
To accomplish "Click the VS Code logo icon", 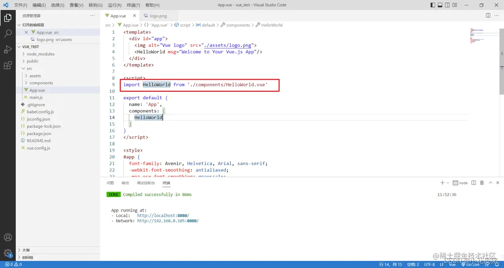I will 6,5.
